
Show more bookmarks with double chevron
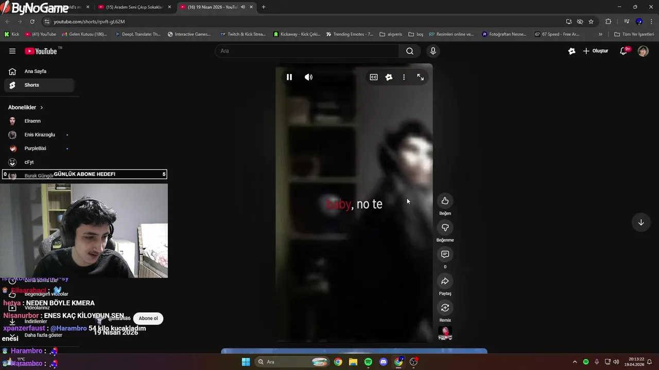pyautogui.click(x=600, y=34)
